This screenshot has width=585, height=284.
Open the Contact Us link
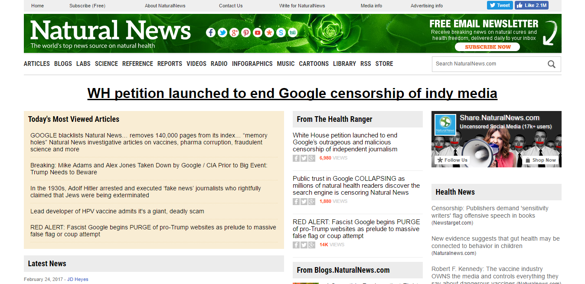point(231,6)
